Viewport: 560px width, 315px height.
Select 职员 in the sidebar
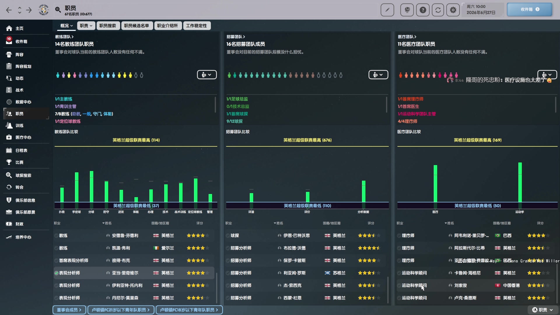coord(26,114)
